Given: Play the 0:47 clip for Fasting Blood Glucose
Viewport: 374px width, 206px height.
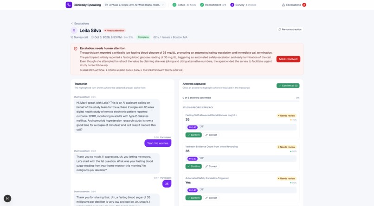Looking at the screenshot, I should [192, 127].
